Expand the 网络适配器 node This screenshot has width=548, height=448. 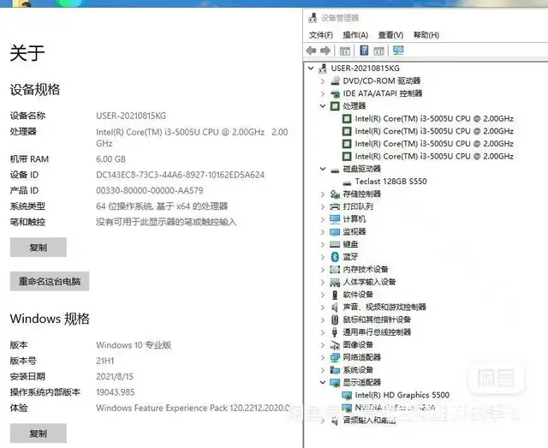323,357
